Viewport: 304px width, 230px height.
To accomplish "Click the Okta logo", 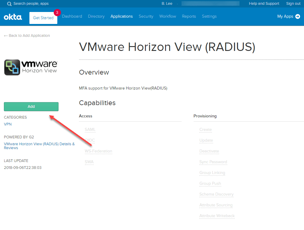I will click(13, 17).
